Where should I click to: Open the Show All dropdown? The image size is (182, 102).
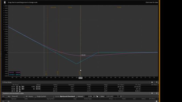point(18,96)
